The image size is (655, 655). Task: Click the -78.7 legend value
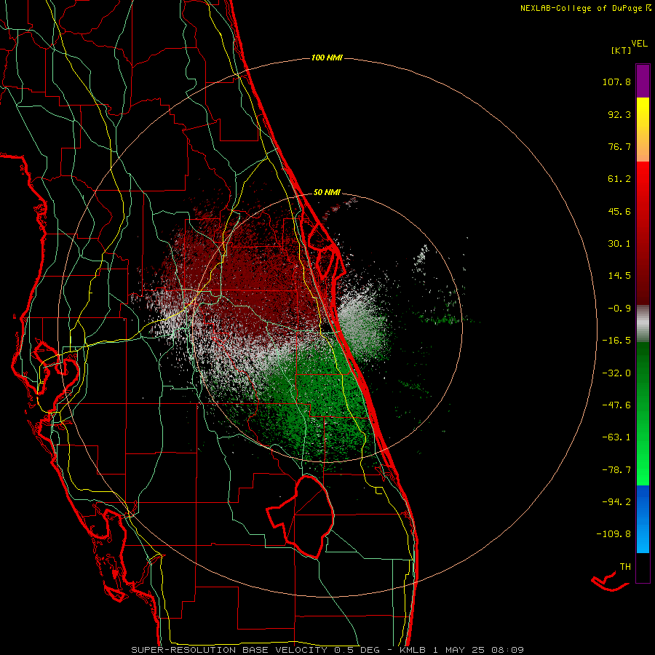[x=616, y=470]
